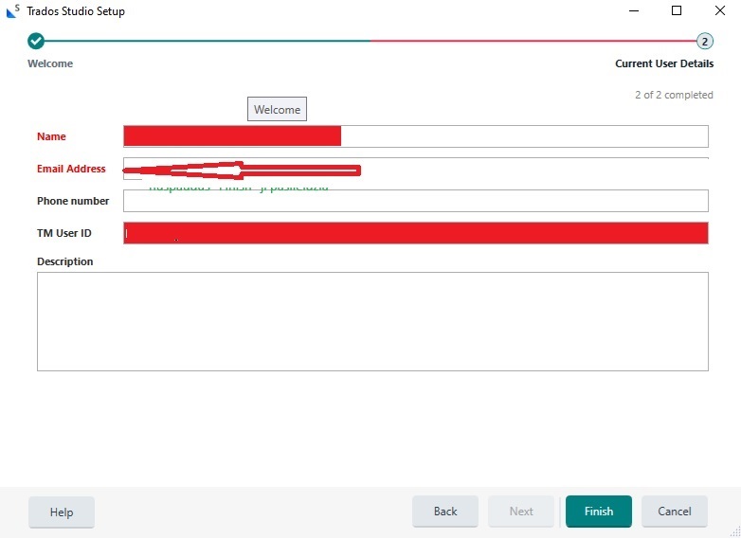741x539 pixels.
Task: Click the 'Welcome' step label under checkmark
Action: pos(50,63)
